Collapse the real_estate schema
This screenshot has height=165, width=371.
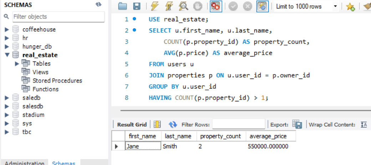point(7,55)
